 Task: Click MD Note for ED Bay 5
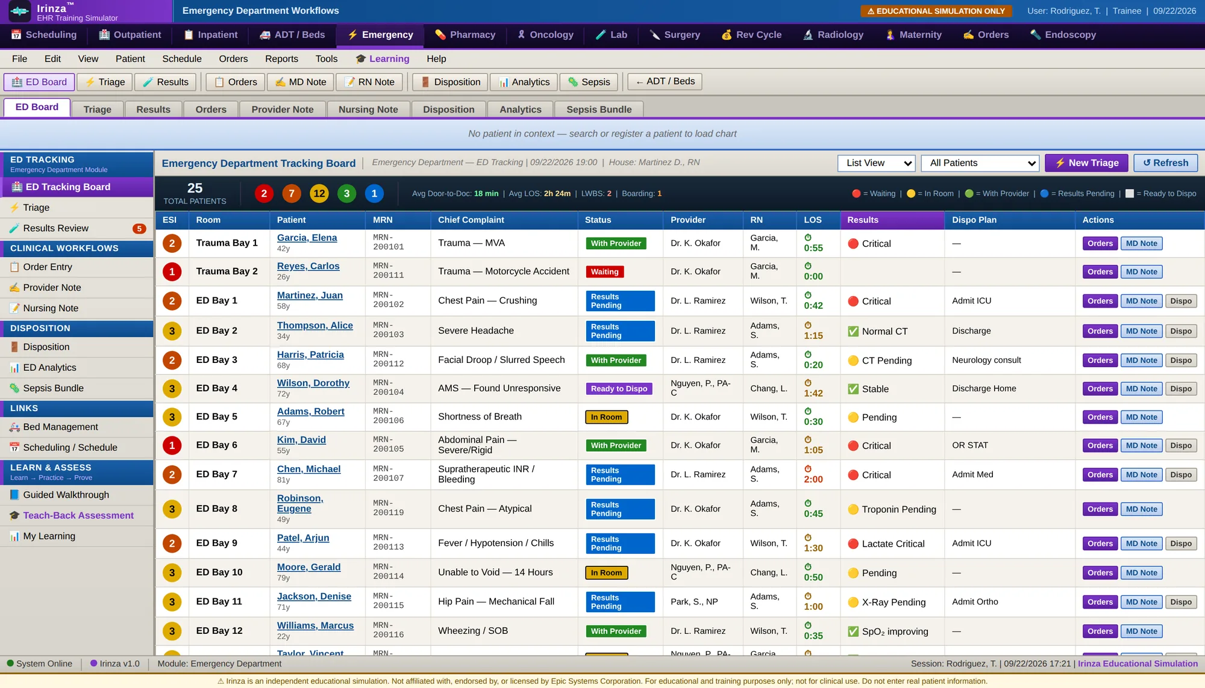click(1141, 417)
